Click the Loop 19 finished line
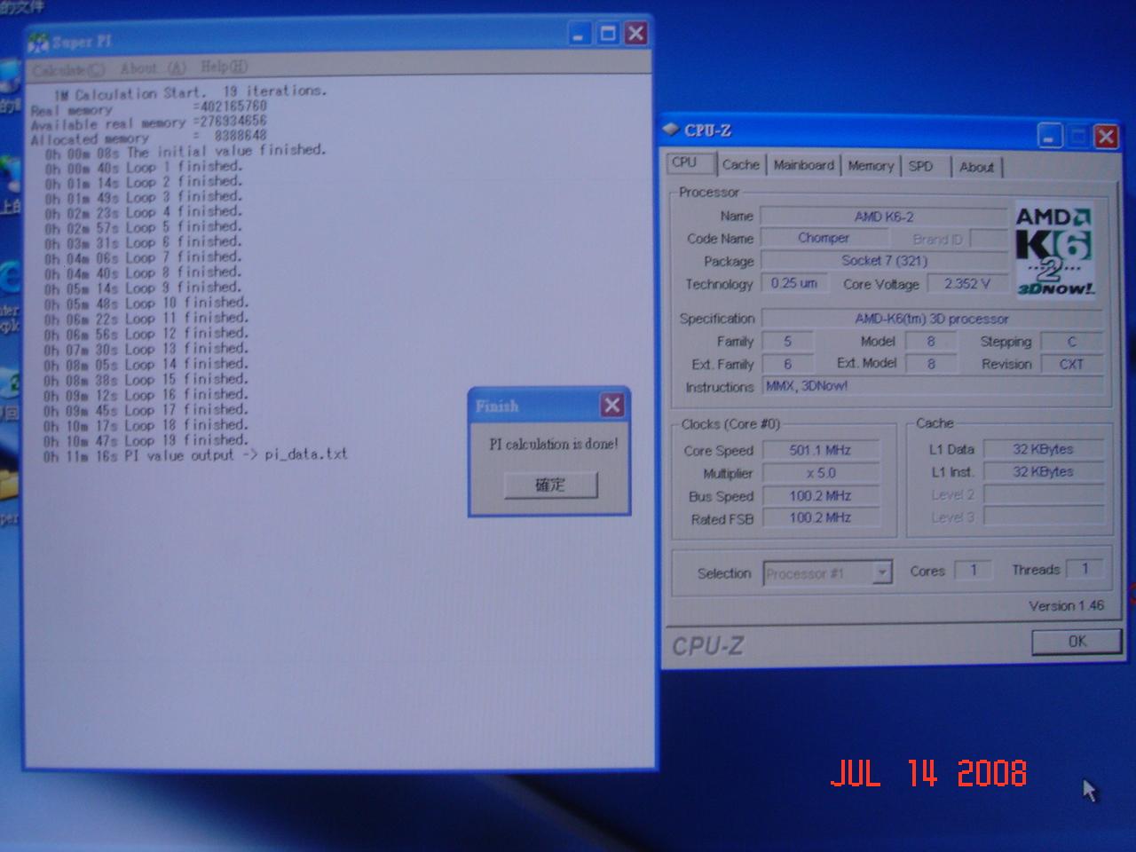This screenshot has width=1136, height=852. 146,441
